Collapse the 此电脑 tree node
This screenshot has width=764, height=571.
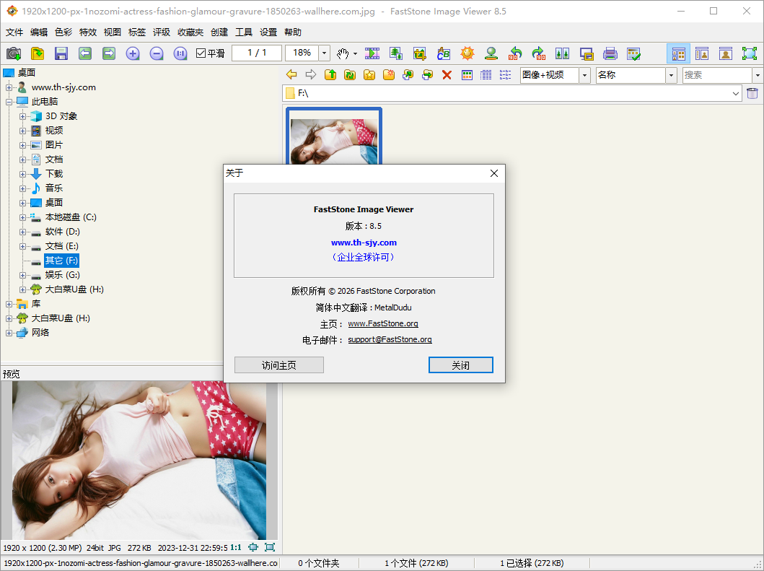9,102
